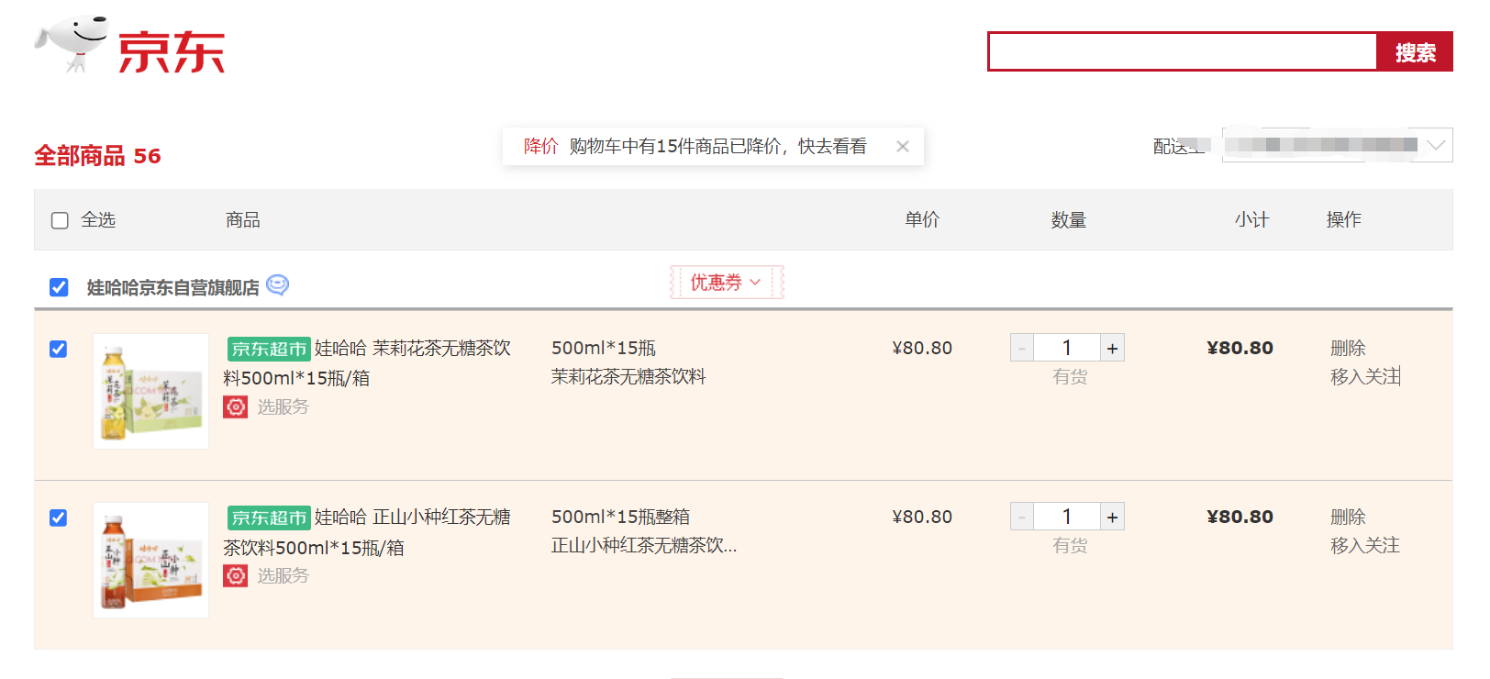Click the 小计 column header

[x=1251, y=219]
